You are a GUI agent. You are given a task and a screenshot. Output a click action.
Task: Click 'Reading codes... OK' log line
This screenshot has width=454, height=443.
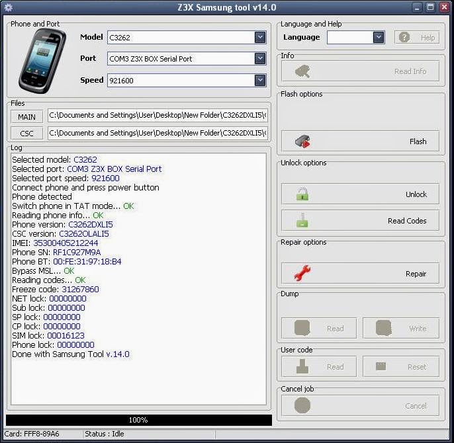coord(49,280)
